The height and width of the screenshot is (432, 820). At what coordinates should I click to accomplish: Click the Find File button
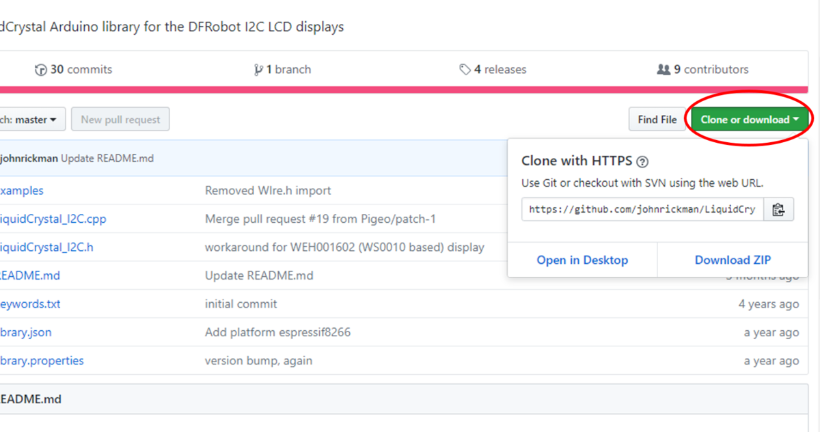coord(657,120)
